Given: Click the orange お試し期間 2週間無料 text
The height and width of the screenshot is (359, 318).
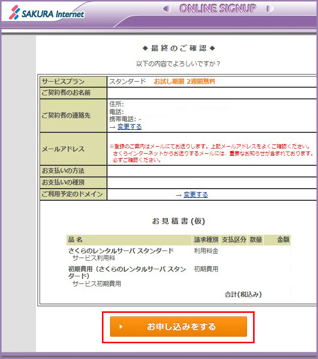Looking at the screenshot, I should [188, 82].
